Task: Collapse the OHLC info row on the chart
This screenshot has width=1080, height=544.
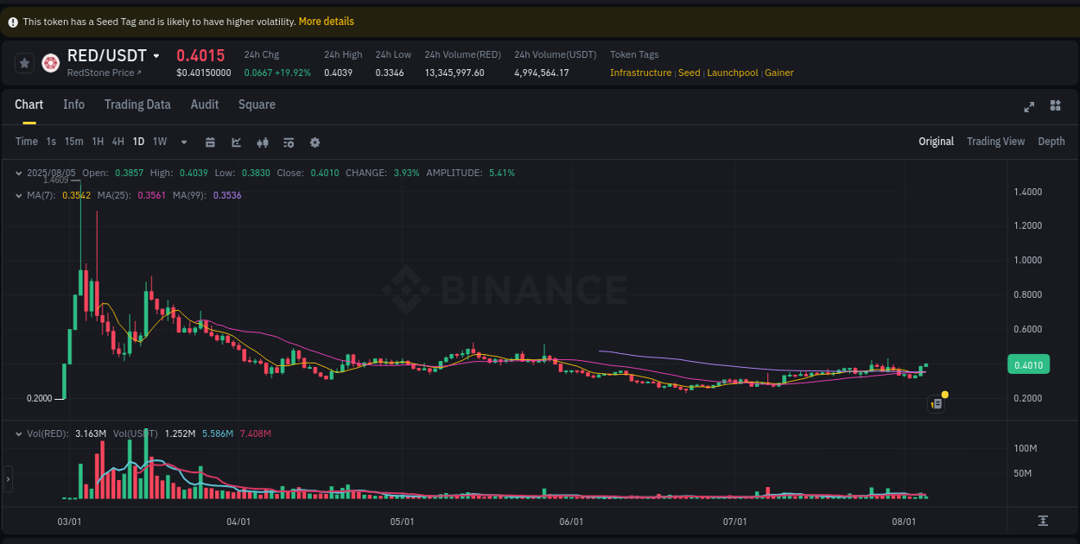Action: (x=19, y=173)
